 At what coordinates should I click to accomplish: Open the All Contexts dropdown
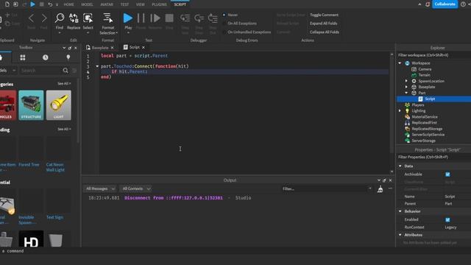tap(136, 188)
